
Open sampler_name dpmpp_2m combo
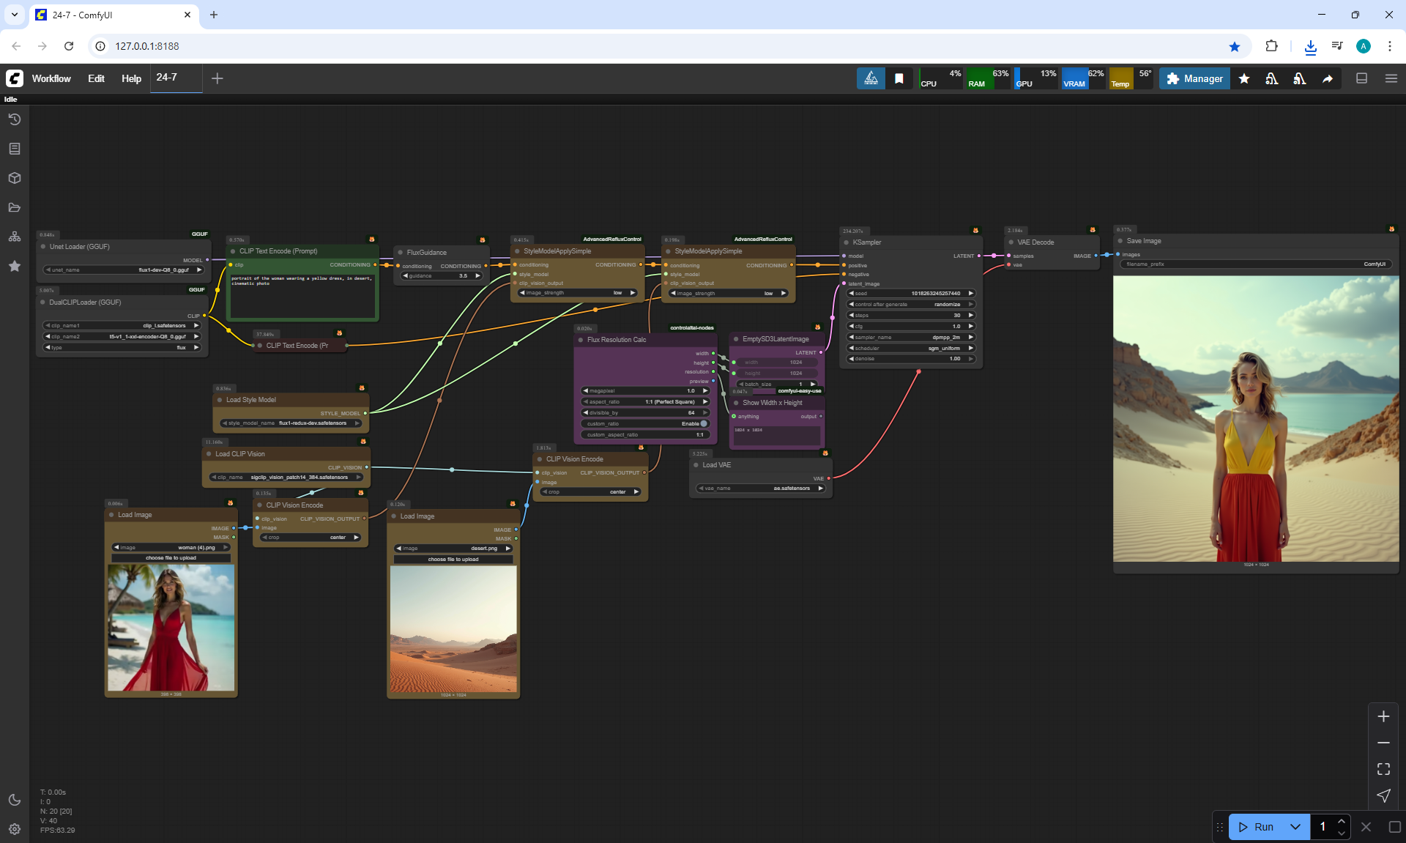[911, 337]
